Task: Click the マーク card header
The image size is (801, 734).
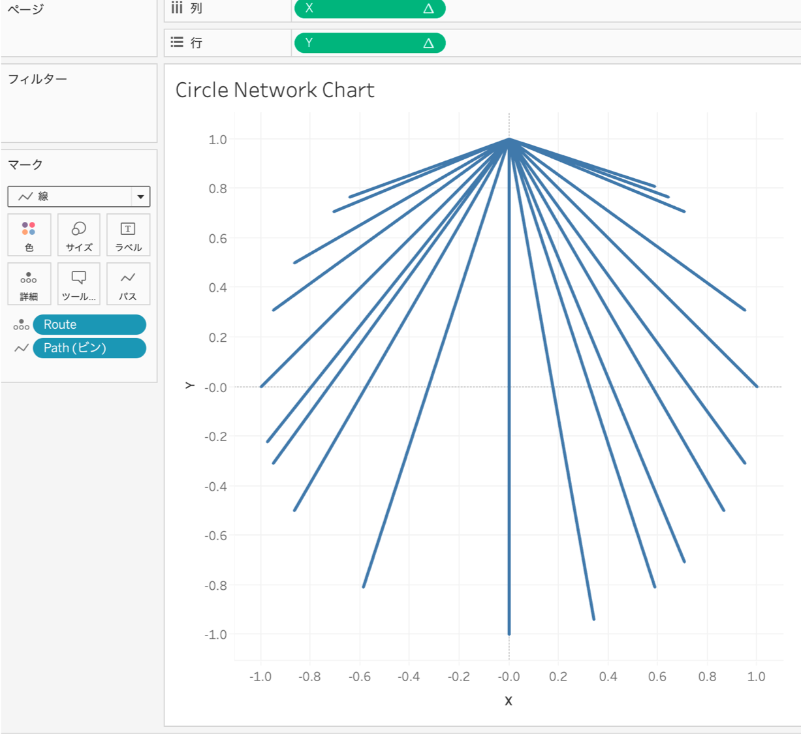Action: (x=25, y=164)
